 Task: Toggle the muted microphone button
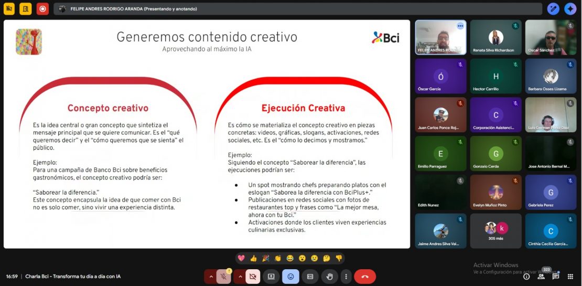tap(224, 276)
